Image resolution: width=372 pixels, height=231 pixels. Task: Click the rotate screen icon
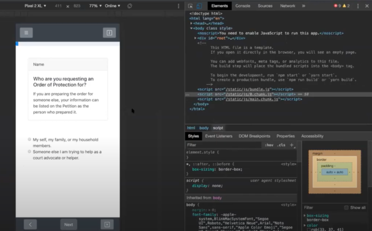coord(130,6)
